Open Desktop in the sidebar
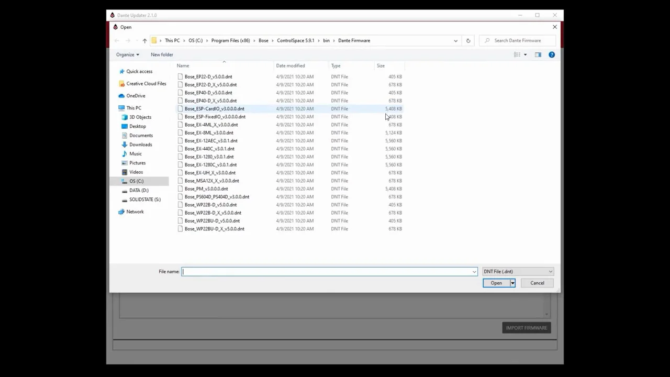This screenshot has height=377, width=670. coord(138,126)
